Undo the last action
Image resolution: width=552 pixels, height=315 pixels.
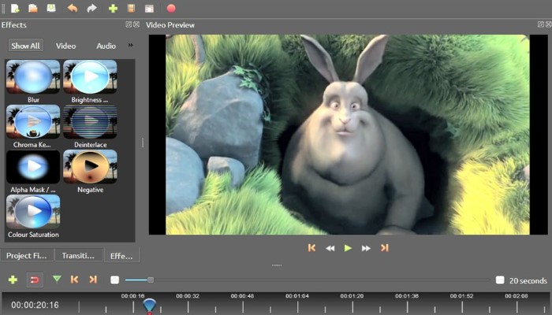[x=73, y=8]
